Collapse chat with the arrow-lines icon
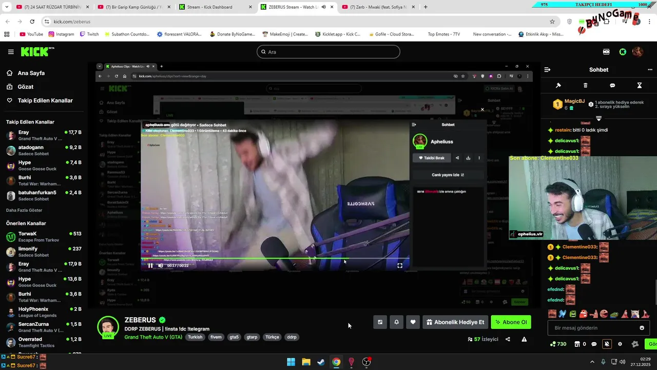Viewport: 657px width, 370px height. click(x=547, y=69)
